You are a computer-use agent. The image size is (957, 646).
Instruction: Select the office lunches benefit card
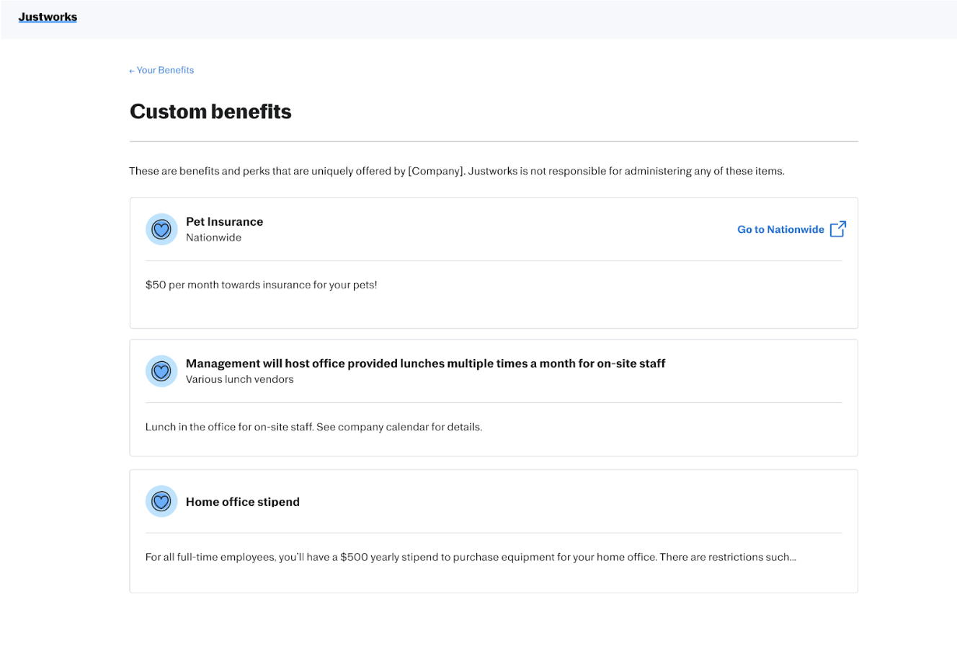tap(493, 397)
